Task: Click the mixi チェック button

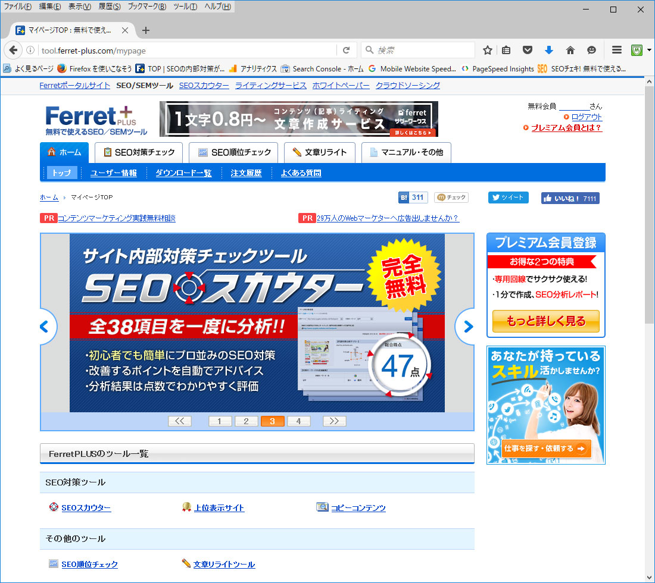Action: pos(451,198)
